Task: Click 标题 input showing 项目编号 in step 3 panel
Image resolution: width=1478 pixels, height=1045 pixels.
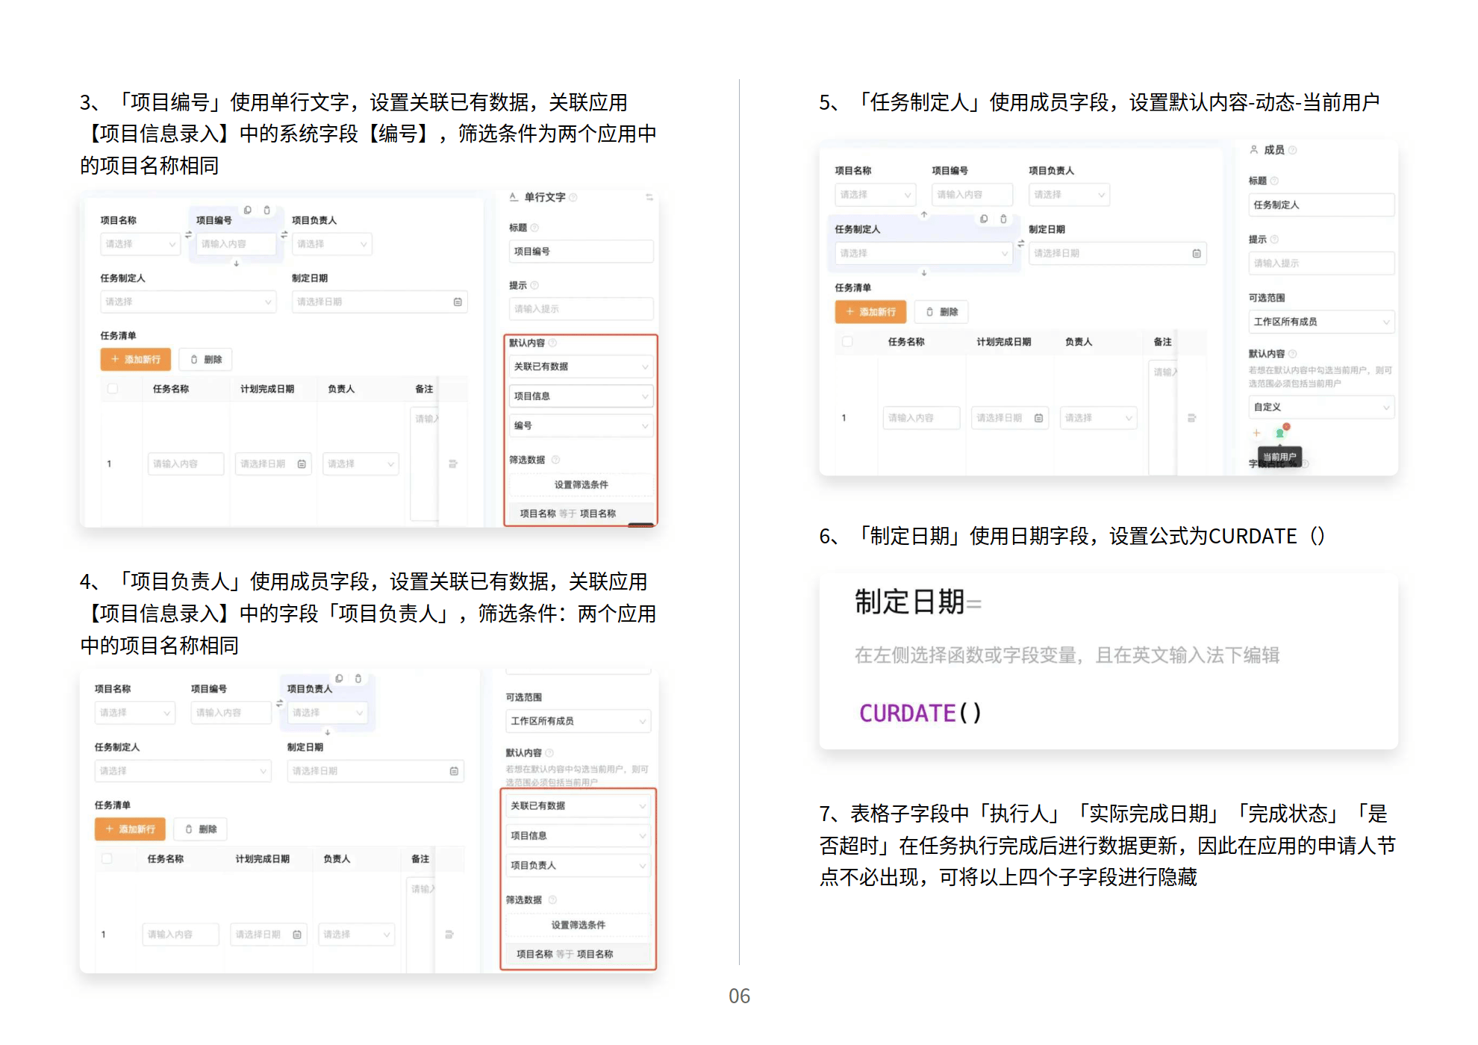Action: 581,252
